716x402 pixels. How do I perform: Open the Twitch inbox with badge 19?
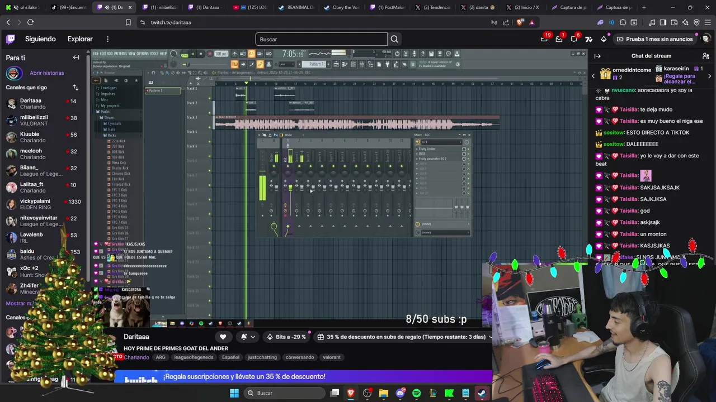(544, 39)
